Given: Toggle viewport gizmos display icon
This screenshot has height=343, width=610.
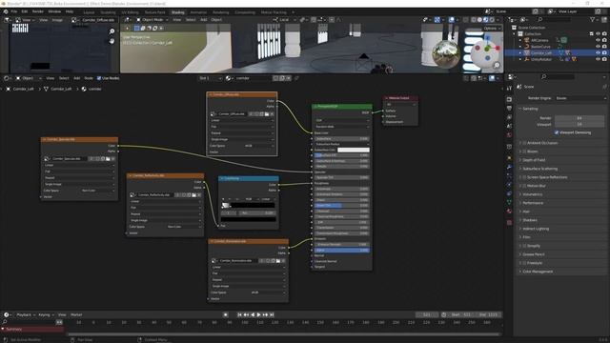Looking at the screenshot, I should coord(437,19).
